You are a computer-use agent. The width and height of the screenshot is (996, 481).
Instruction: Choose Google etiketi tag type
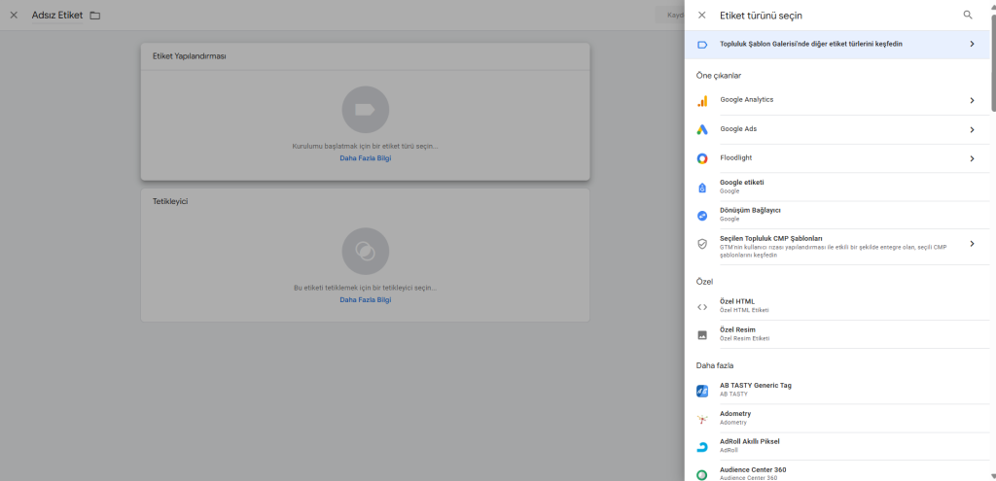(x=837, y=188)
